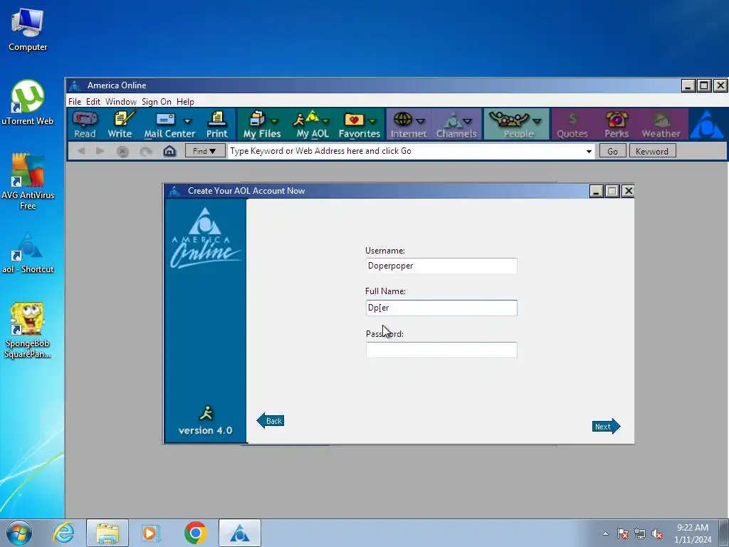729x547 pixels.
Task: Click the browser back arrow
Action: pyautogui.click(x=81, y=151)
